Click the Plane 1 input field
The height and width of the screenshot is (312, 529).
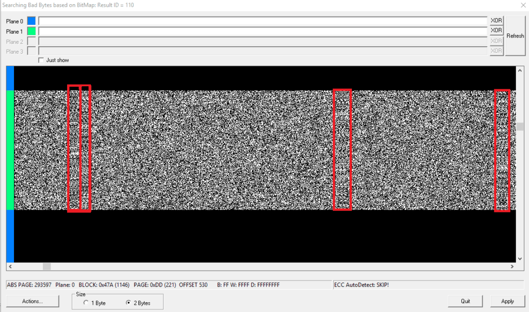point(263,31)
